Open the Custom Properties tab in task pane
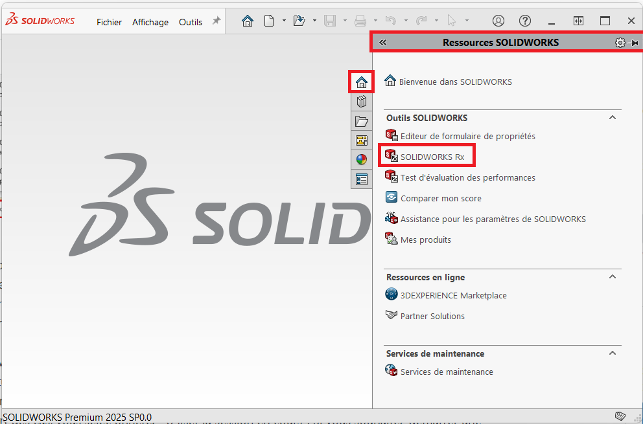643x424 pixels. pos(361,179)
